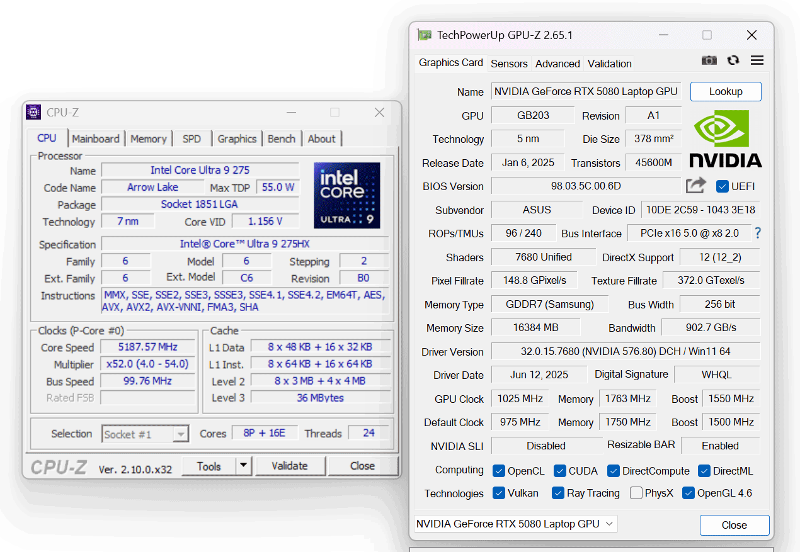This screenshot has height=552, width=800.
Task: Click the Digital Signature value WHQL
Action: 717,375
